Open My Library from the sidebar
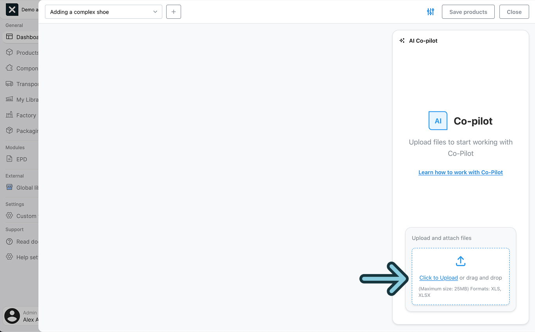 click(x=25, y=99)
